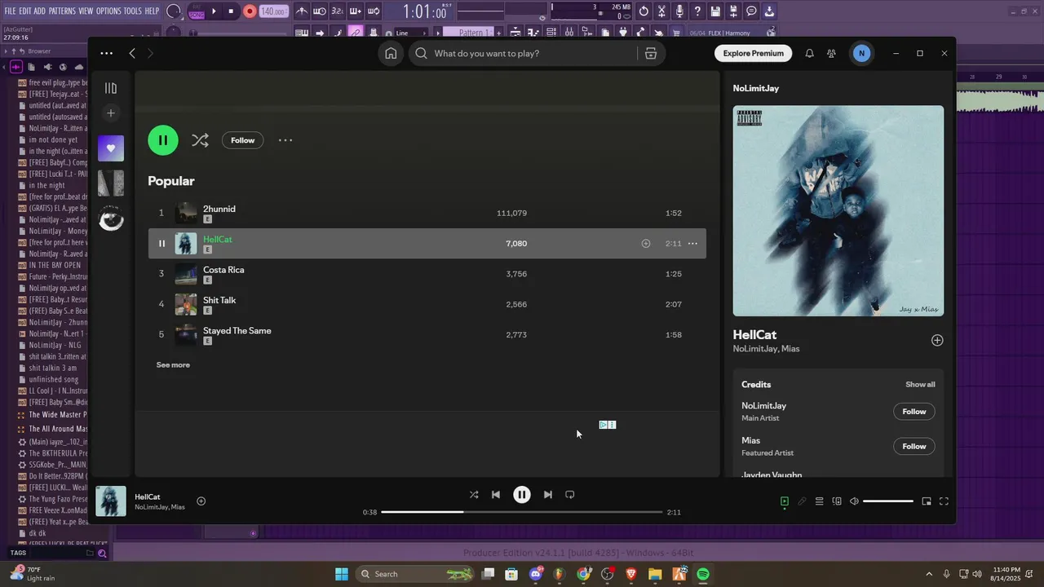Click FL Studio stop button

pyautogui.click(x=231, y=11)
